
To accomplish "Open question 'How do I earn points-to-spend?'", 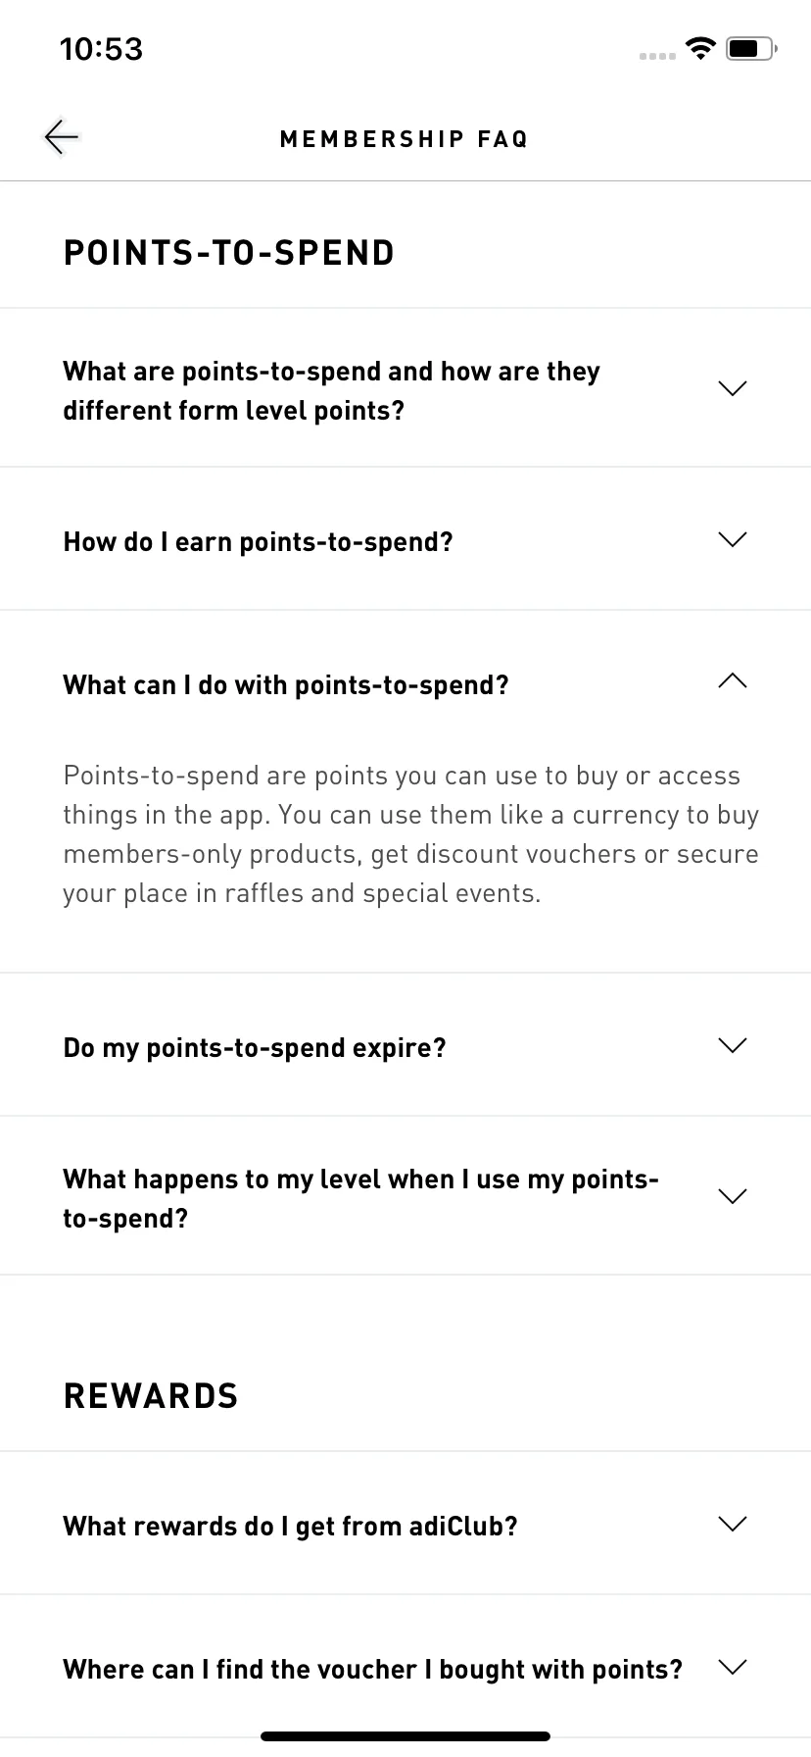I will pyautogui.click(x=405, y=539).
